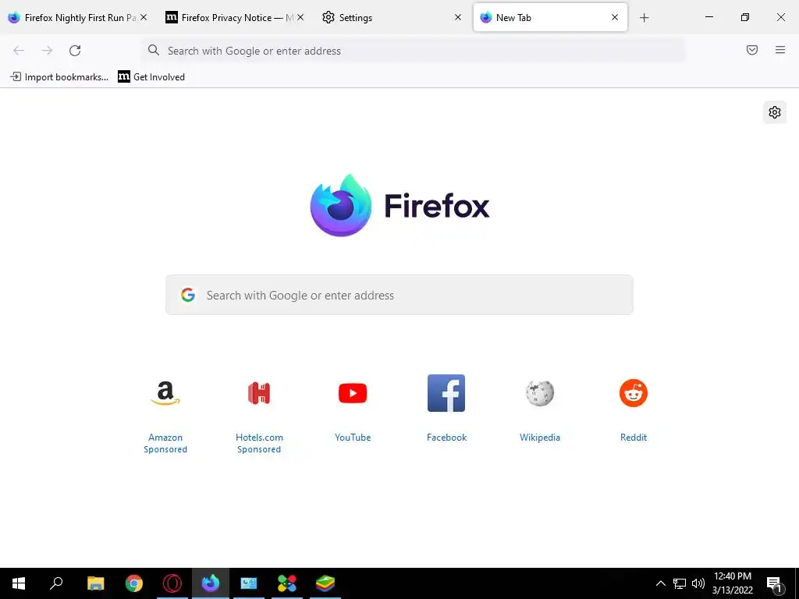The image size is (799, 599).
Task: Open the Facebook shortcut tile
Action: point(446,393)
